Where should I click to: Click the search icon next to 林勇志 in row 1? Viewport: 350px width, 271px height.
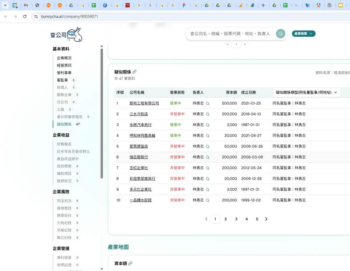pyautogui.click(x=208, y=103)
